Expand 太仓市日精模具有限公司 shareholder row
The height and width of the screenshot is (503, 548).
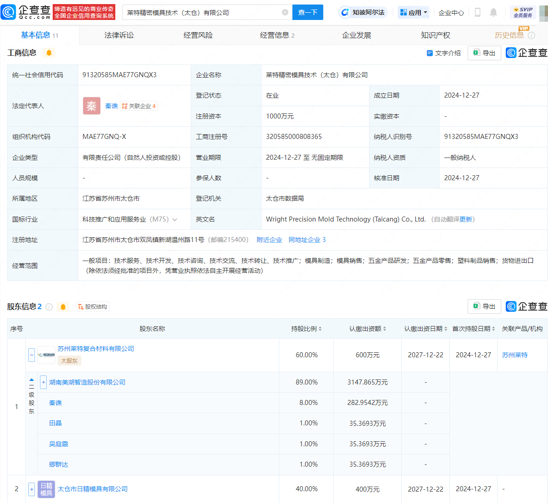(x=32, y=489)
